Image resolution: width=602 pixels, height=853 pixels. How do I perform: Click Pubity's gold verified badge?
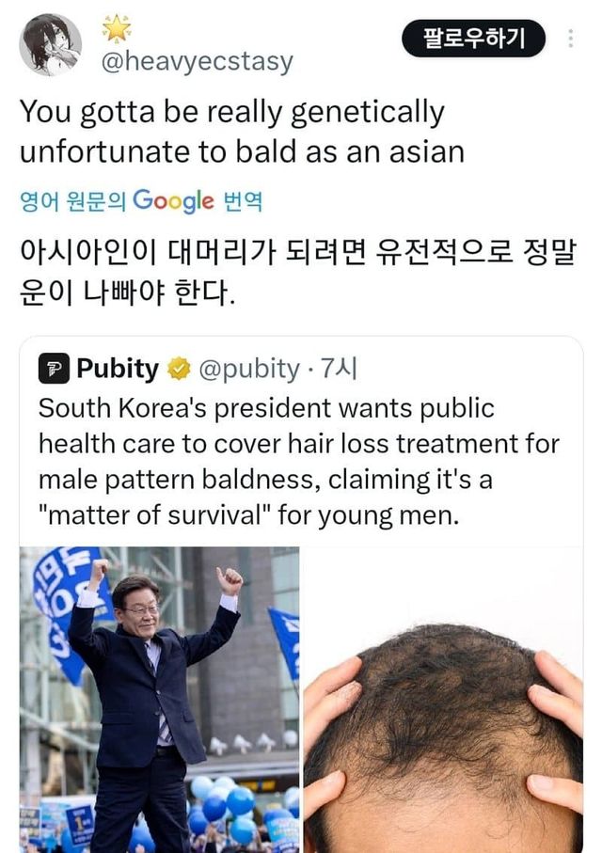click(179, 369)
